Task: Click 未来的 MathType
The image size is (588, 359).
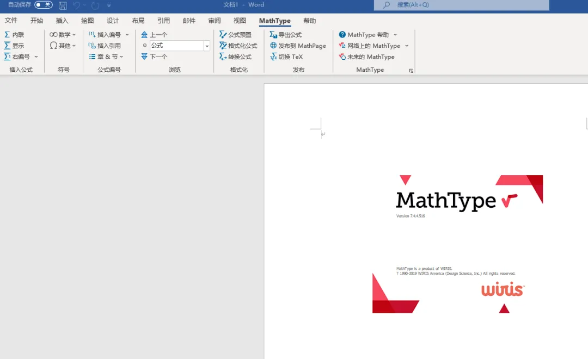Action: tap(367, 57)
